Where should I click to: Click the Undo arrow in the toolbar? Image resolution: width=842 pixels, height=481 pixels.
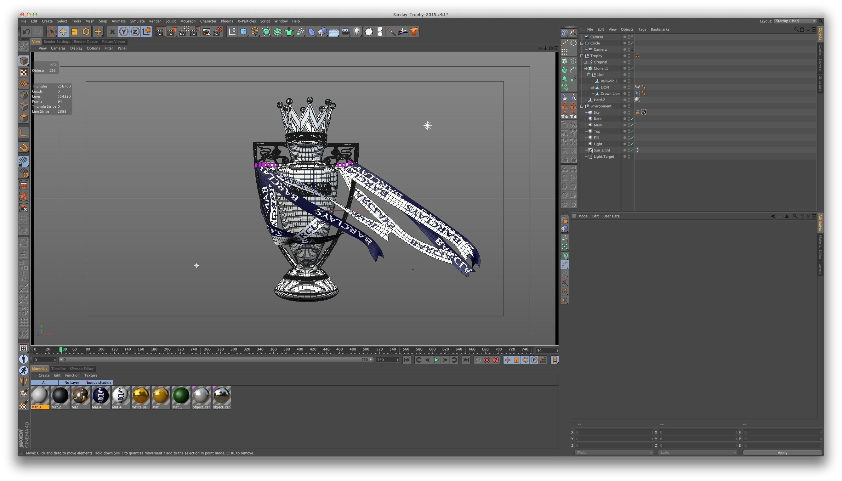26,32
